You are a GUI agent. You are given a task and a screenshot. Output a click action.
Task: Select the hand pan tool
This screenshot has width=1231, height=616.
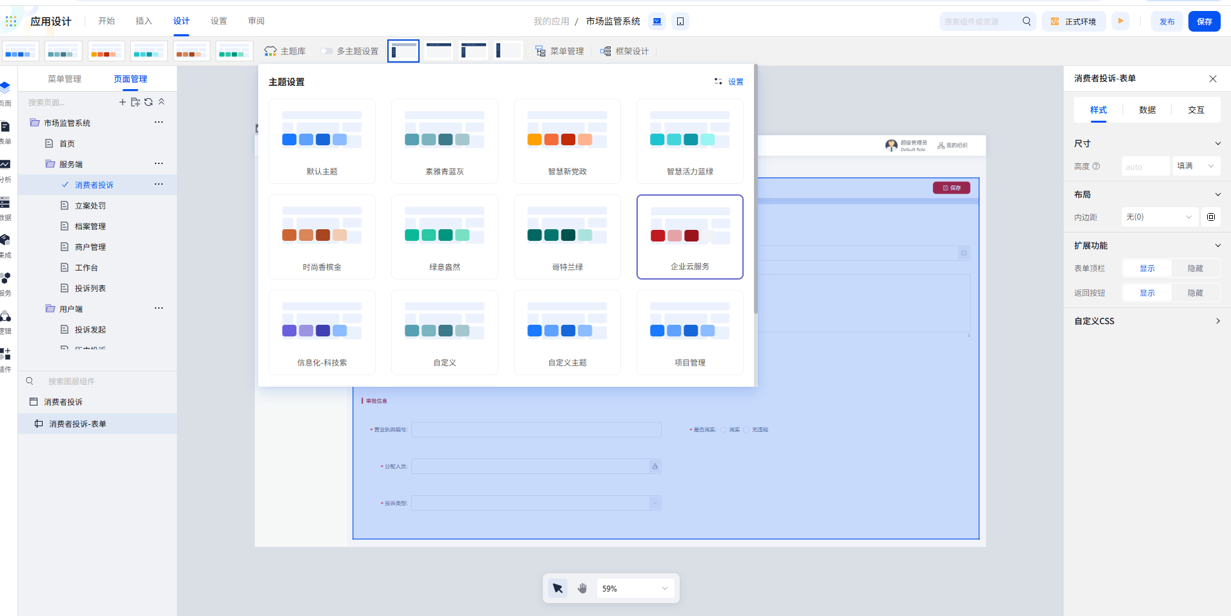click(x=582, y=588)
